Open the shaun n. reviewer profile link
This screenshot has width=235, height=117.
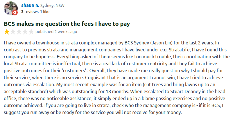(x=30, y=6)
